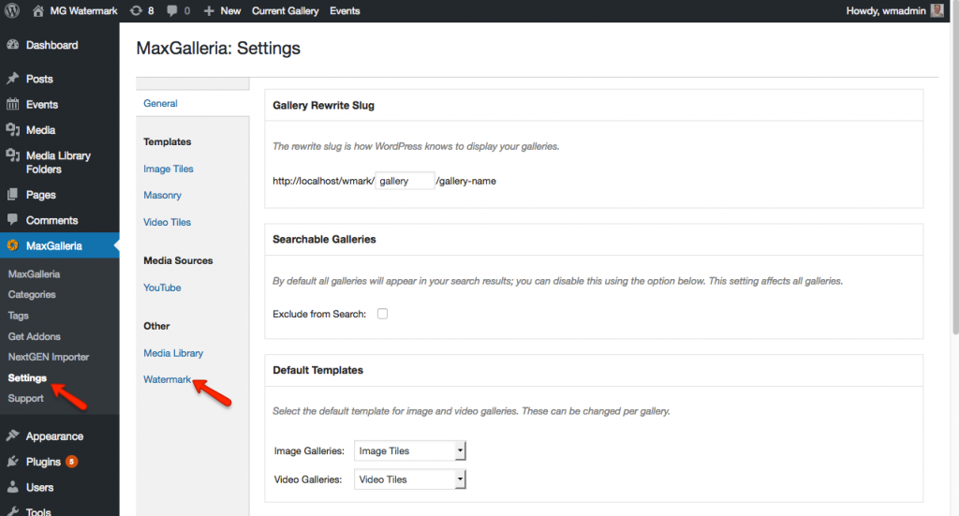Viewport: 959px width, 516px height.
Task: Click the Searchable Galleries heading
Action: (x=324, y=239)
